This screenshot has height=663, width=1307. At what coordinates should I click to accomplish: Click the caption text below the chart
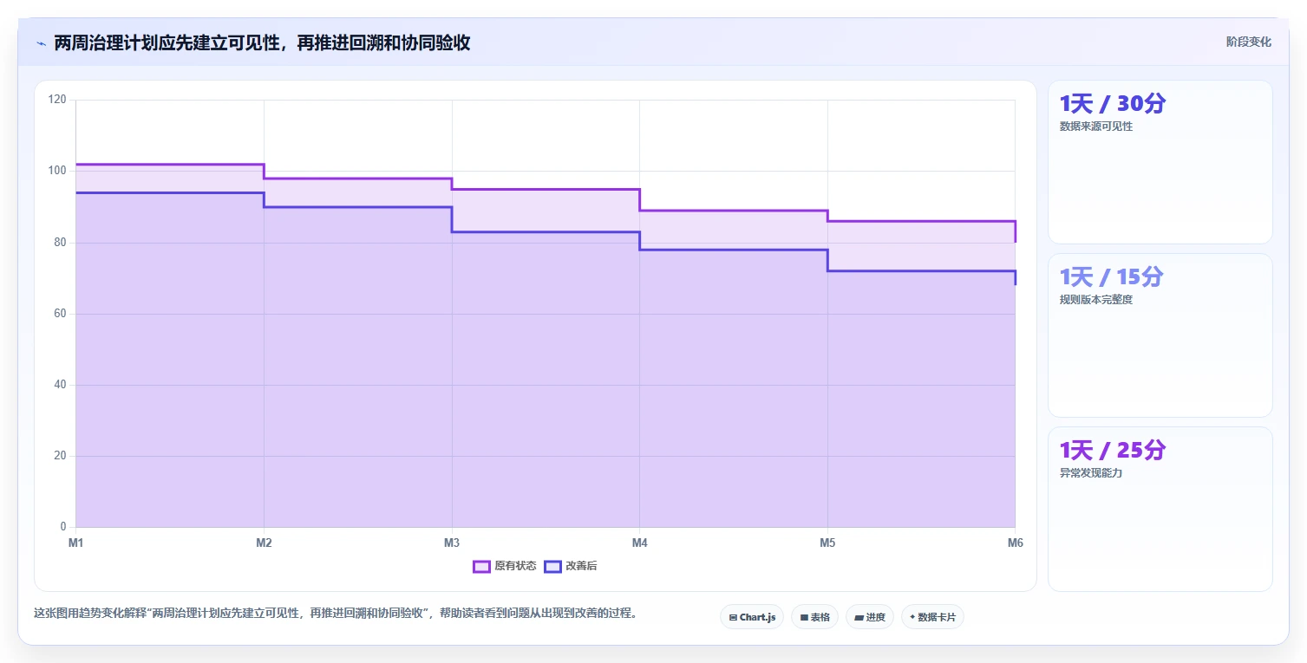(337, 613)
